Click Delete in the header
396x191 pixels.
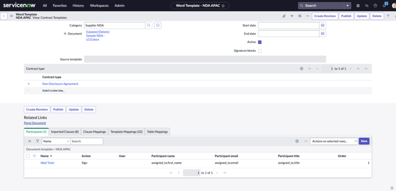(377, 16)
